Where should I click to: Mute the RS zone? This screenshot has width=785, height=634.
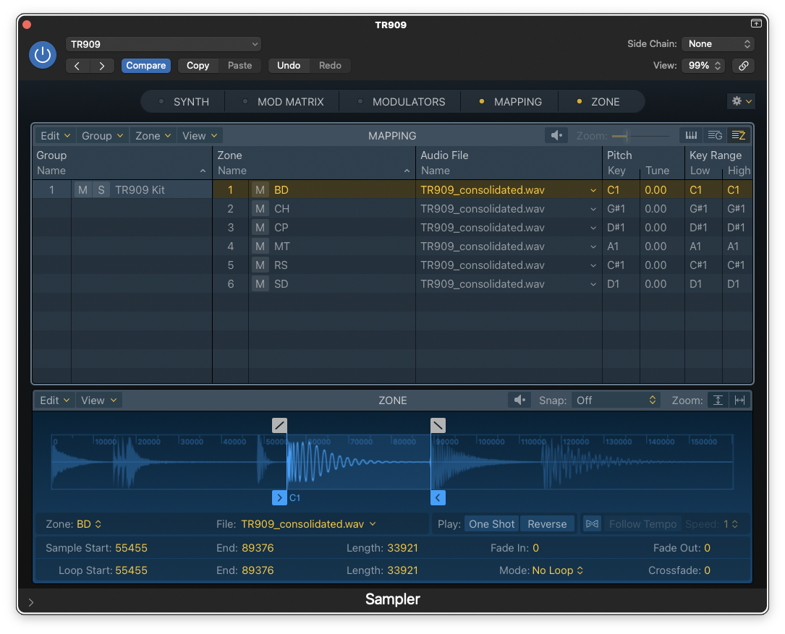tap(260, 265)
